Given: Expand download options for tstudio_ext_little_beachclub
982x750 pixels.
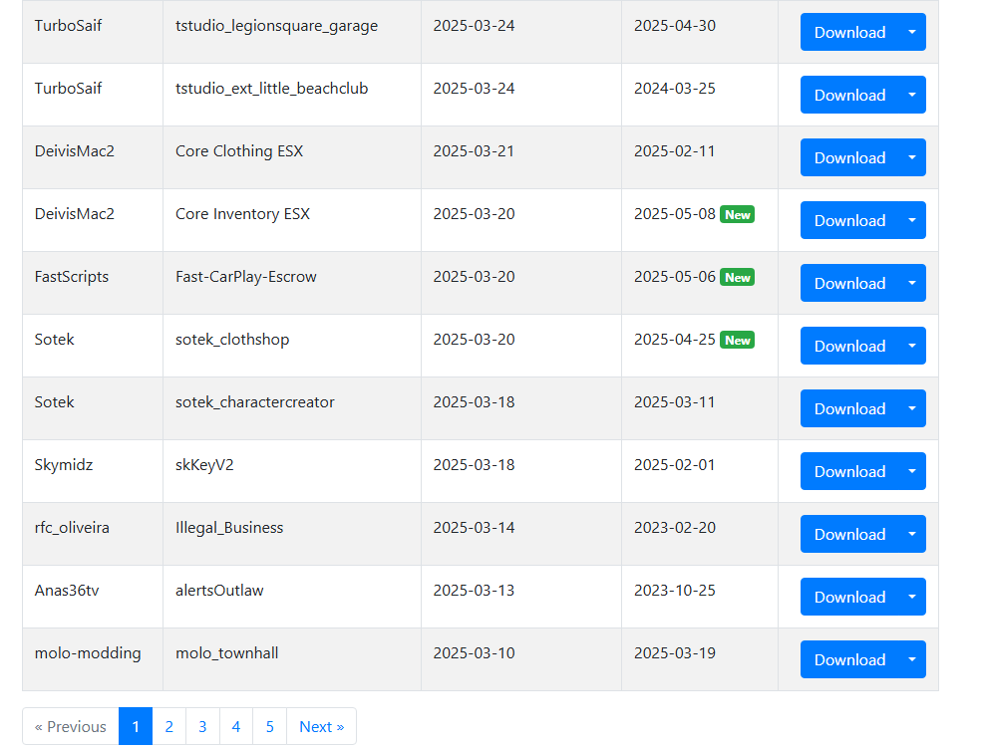Looking at the screenshot, I should click(912, 95).
